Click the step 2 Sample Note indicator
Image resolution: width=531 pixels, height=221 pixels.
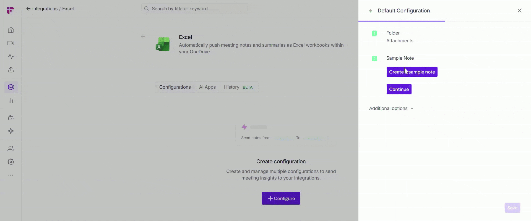tap(374, 59)
